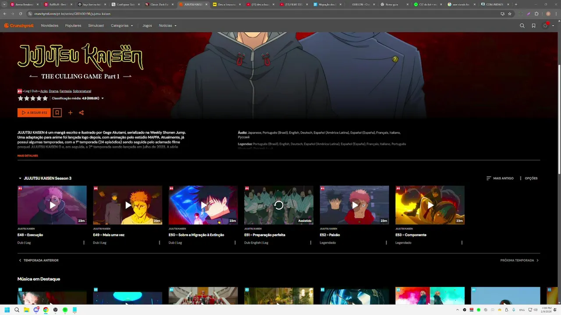
Task: Open options menu for E52 - Paixão
Action: (386, 243)
